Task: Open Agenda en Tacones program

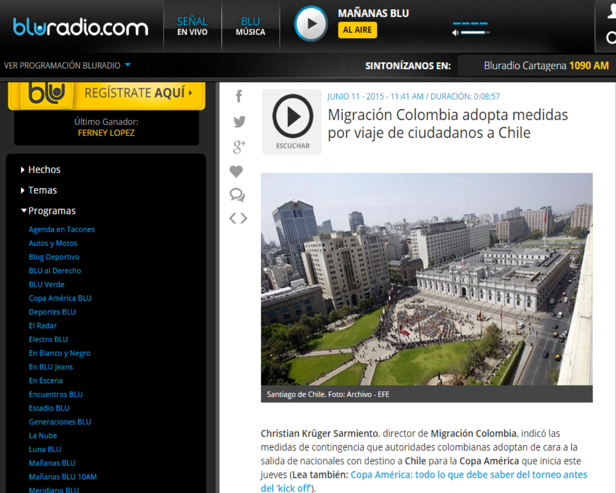Action: (62, 229)
